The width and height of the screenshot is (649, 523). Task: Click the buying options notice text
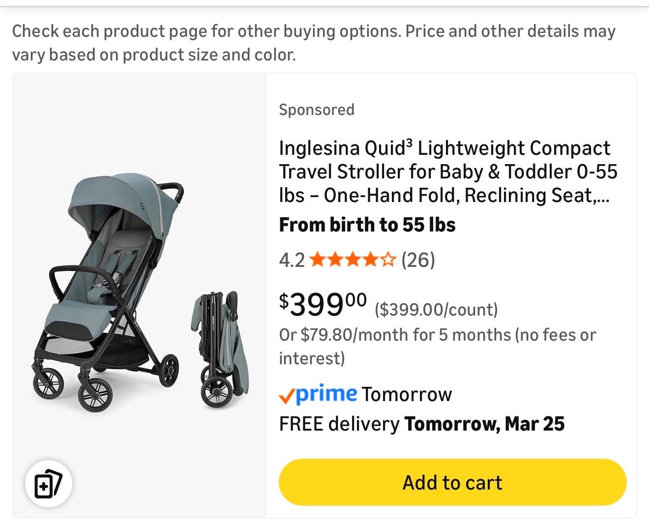click(x=314, y=43)
